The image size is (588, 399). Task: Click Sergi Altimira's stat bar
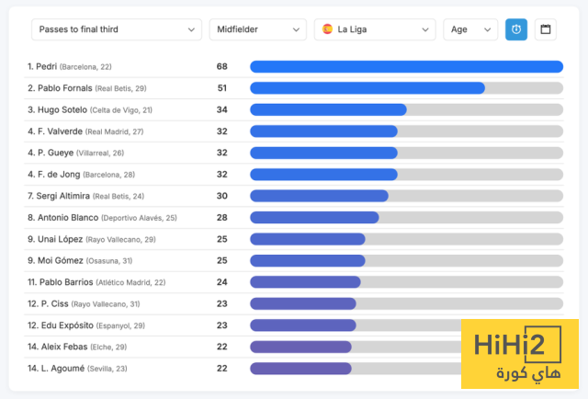click(x=319, y=196)
